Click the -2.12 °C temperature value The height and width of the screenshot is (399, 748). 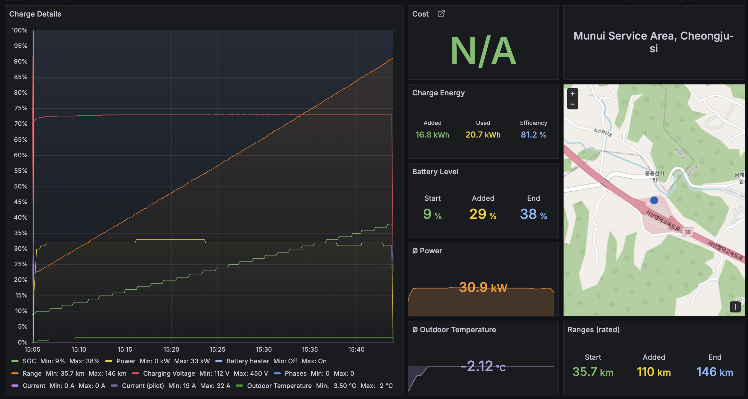(483, 366)
